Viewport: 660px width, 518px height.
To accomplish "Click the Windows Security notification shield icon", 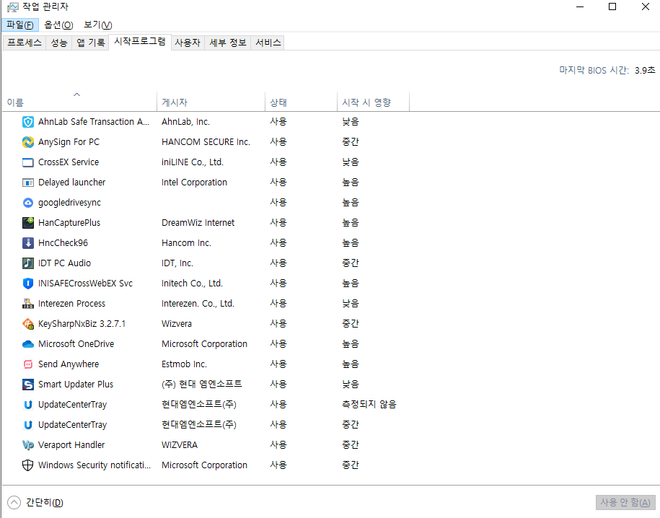I will (28, 465).
